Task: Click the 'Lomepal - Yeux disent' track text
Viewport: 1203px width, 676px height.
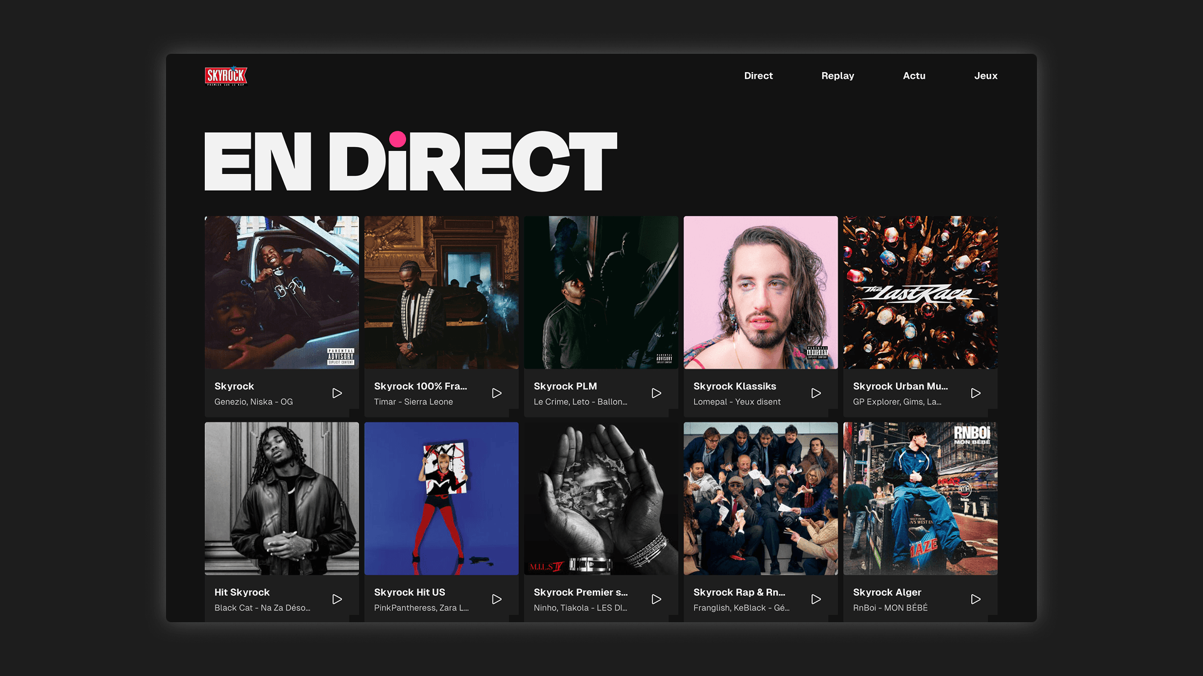Action: pos(737,402)
